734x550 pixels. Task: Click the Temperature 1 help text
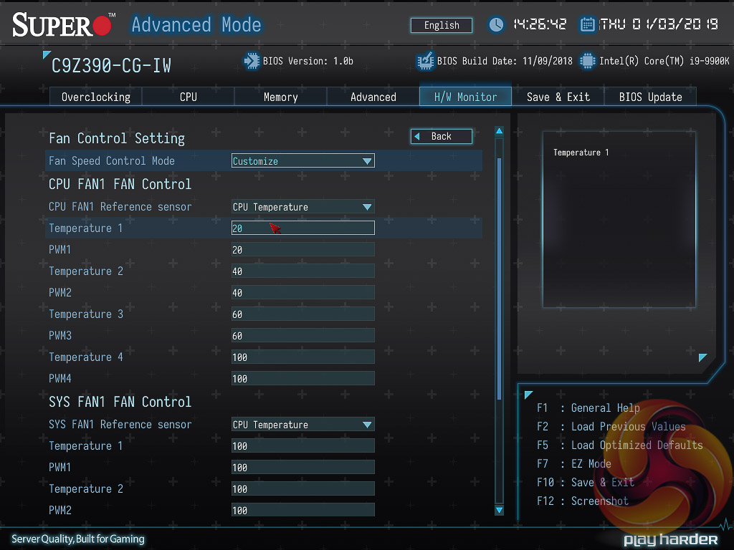[581, 153]
